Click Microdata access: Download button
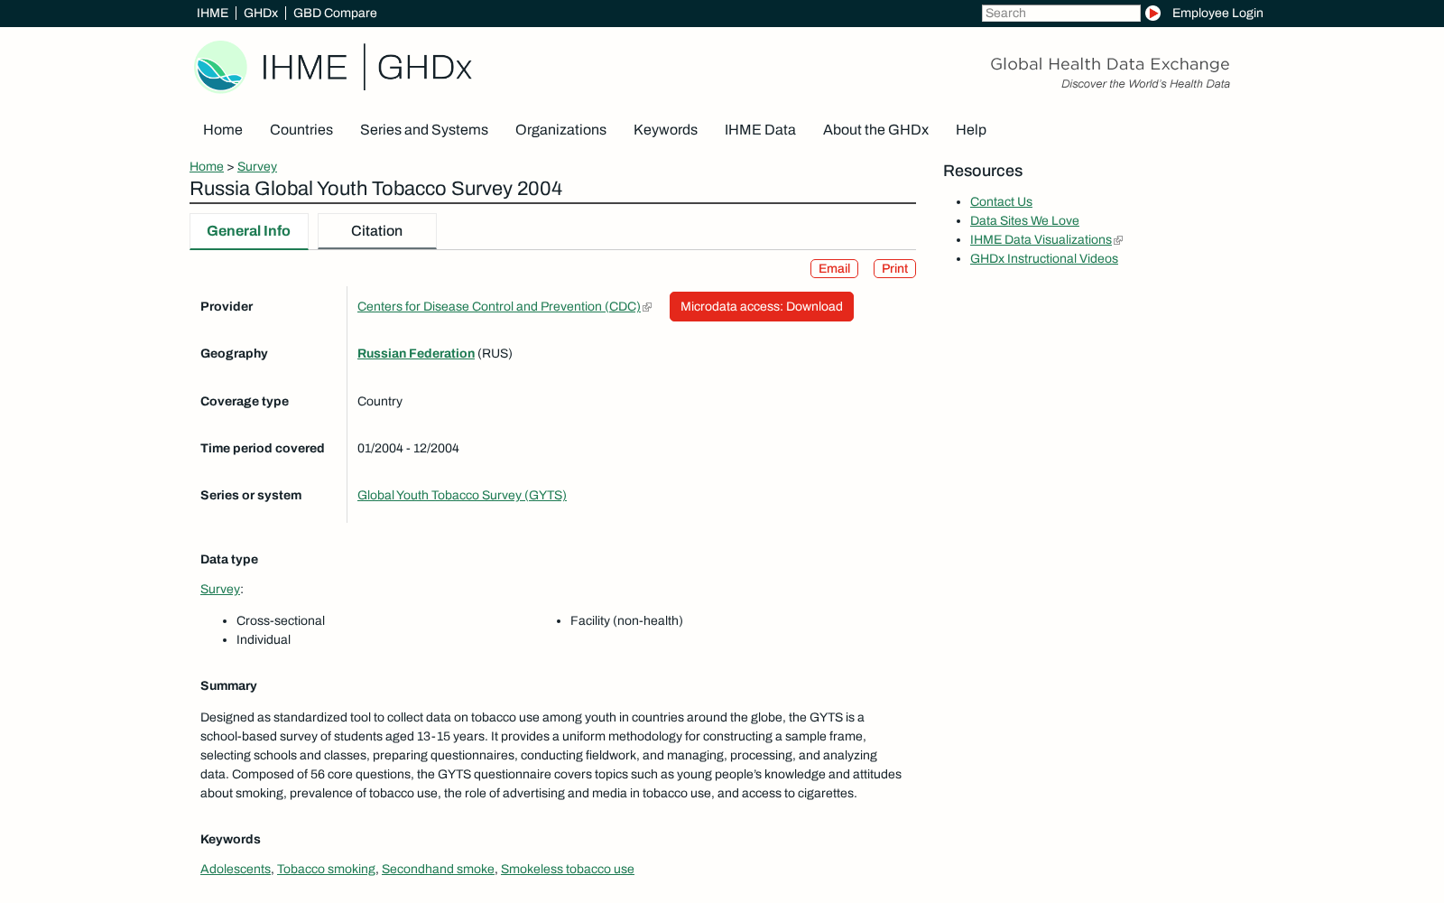Viewport: 1444px width, 903px height. coord(762,307)
